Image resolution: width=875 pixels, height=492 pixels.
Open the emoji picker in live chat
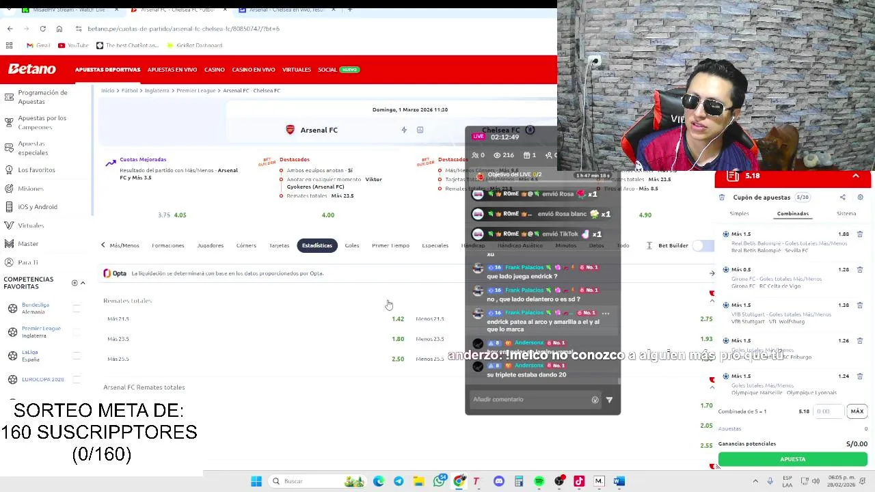(595, 400)
